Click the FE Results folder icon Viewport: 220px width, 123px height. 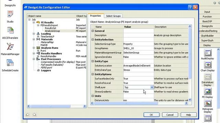coord(38,22)
